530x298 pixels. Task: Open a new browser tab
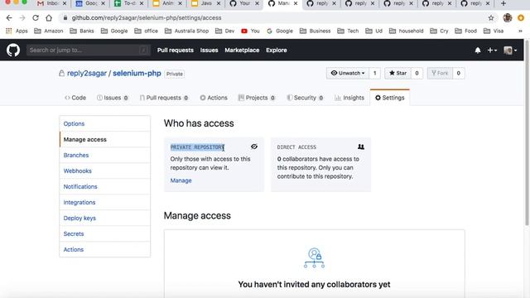pos(503,3)
